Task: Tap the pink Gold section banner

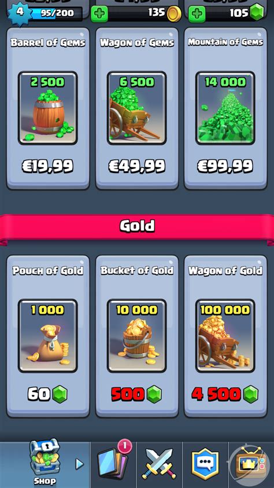Action: click(x=137, y=226)
